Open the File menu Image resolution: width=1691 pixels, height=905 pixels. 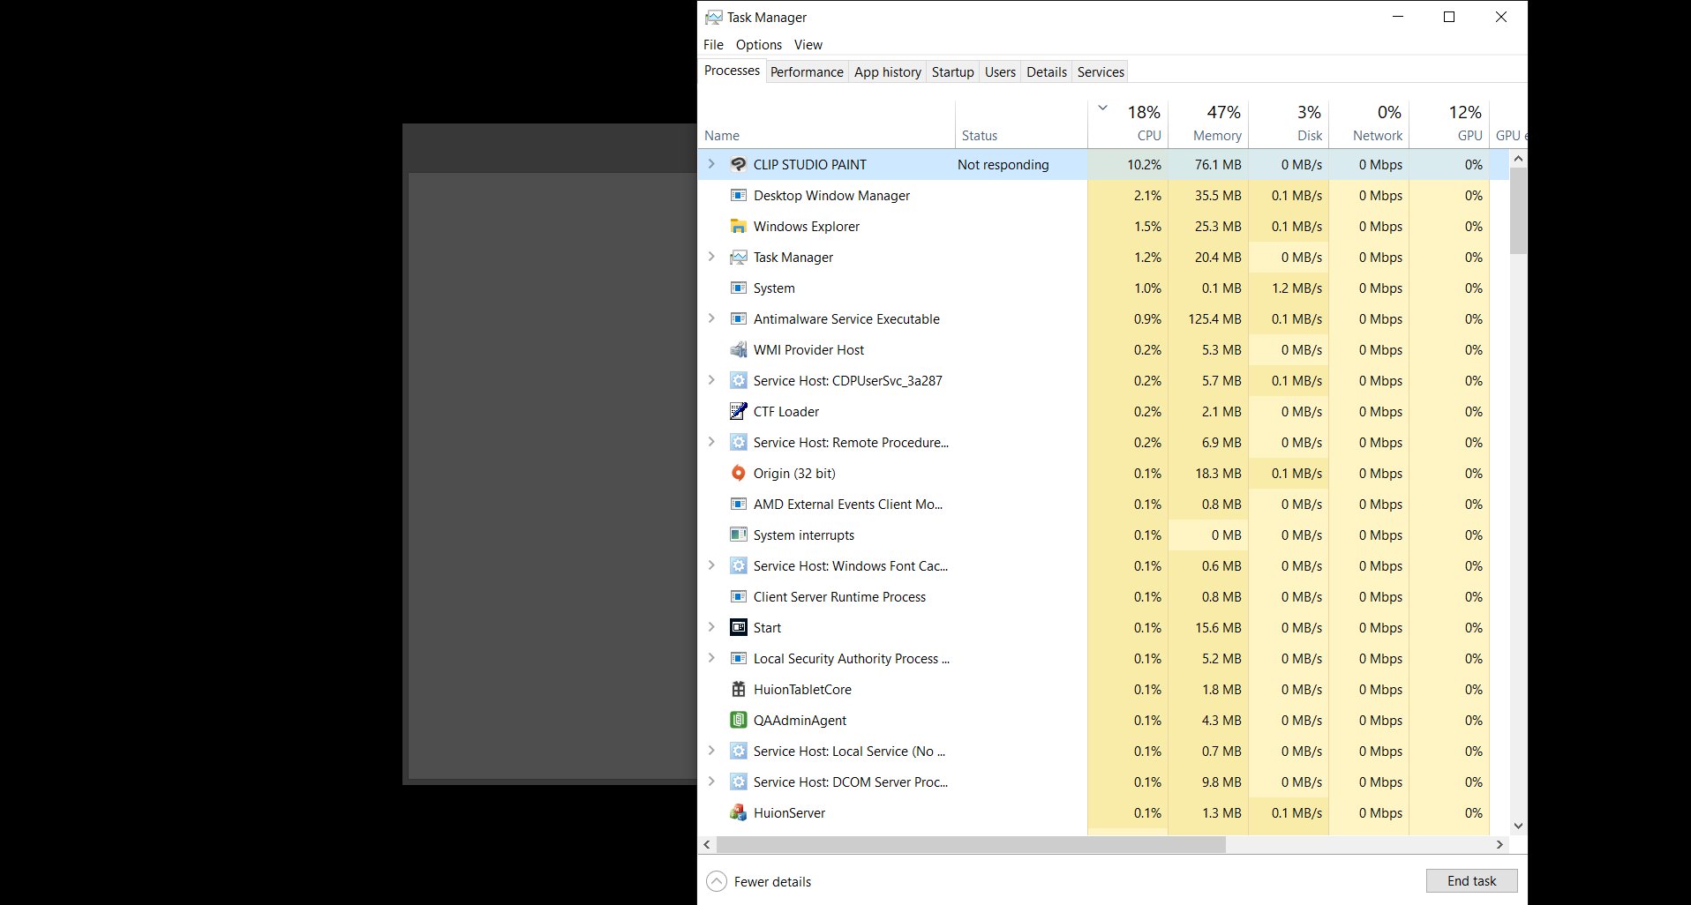713,44
